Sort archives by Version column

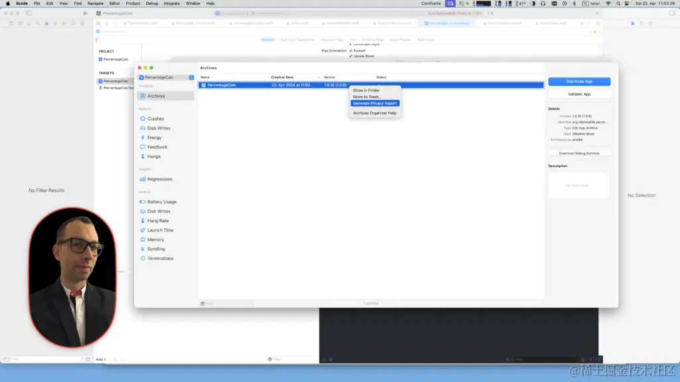click(x=329, y=77)
